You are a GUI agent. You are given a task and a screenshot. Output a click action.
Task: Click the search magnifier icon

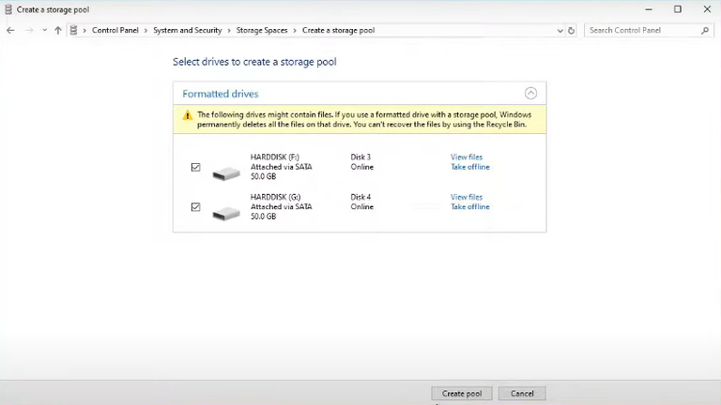[705, 30]
